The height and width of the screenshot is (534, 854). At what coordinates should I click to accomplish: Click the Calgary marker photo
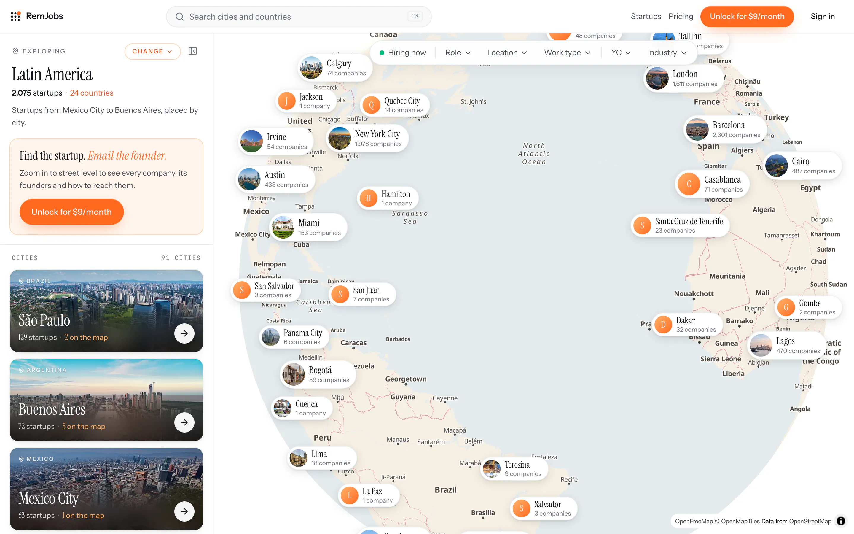pos(311,68)
